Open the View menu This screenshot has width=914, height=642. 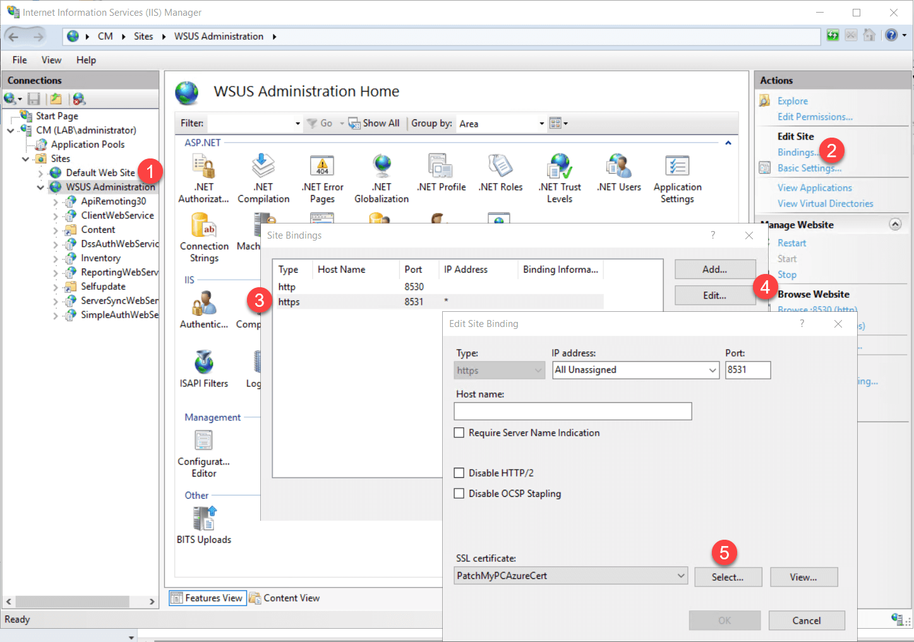point(51,60)
